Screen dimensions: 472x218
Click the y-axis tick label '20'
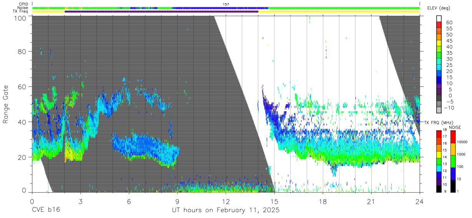[22, 157]
